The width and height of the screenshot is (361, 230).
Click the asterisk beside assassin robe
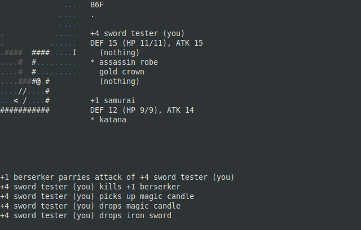(93, 62)
